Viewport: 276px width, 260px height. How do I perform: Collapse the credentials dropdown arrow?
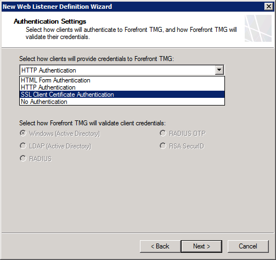pos(219,70)
